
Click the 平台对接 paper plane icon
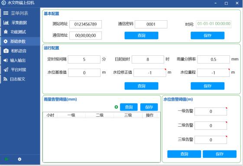(x=6, y=70)
